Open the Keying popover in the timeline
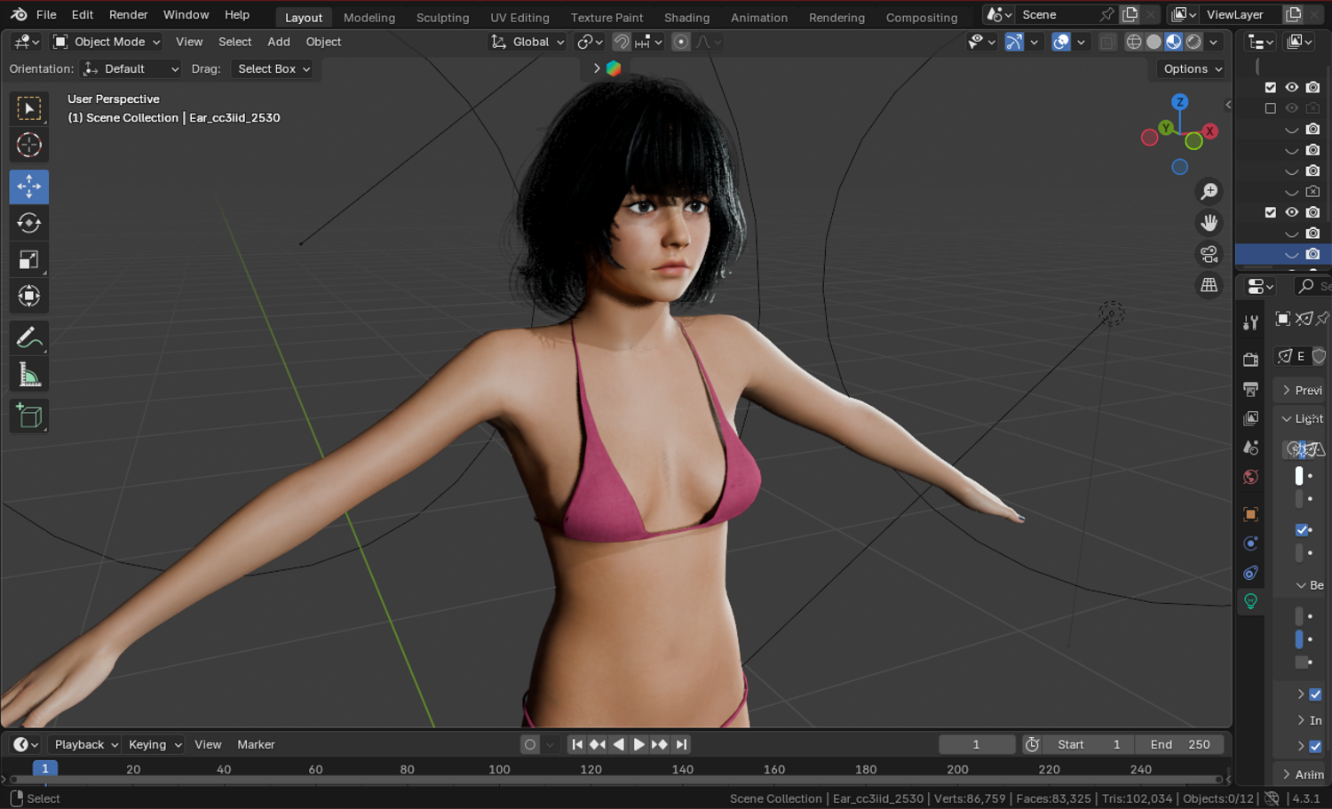 (x=155, y=745)
